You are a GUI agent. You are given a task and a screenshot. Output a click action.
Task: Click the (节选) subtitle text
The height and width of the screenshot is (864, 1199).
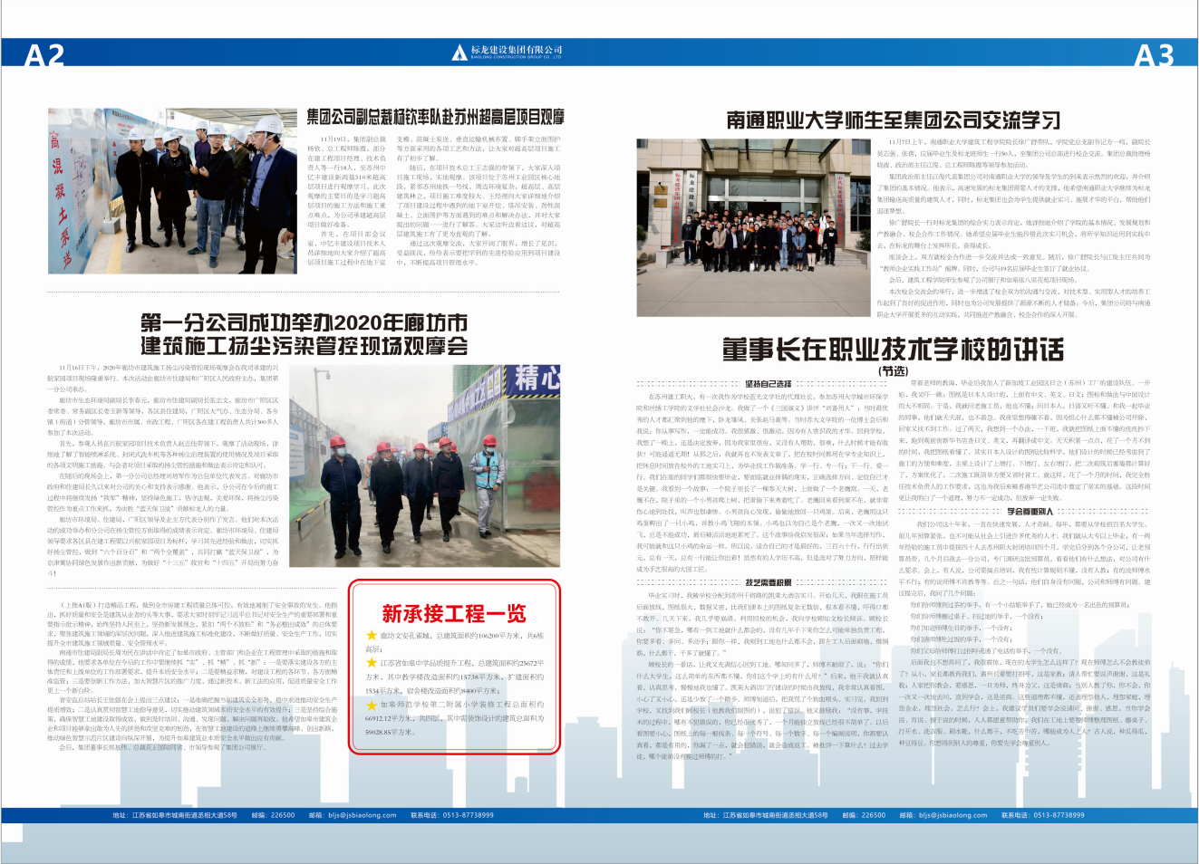[x=893, y=370]
